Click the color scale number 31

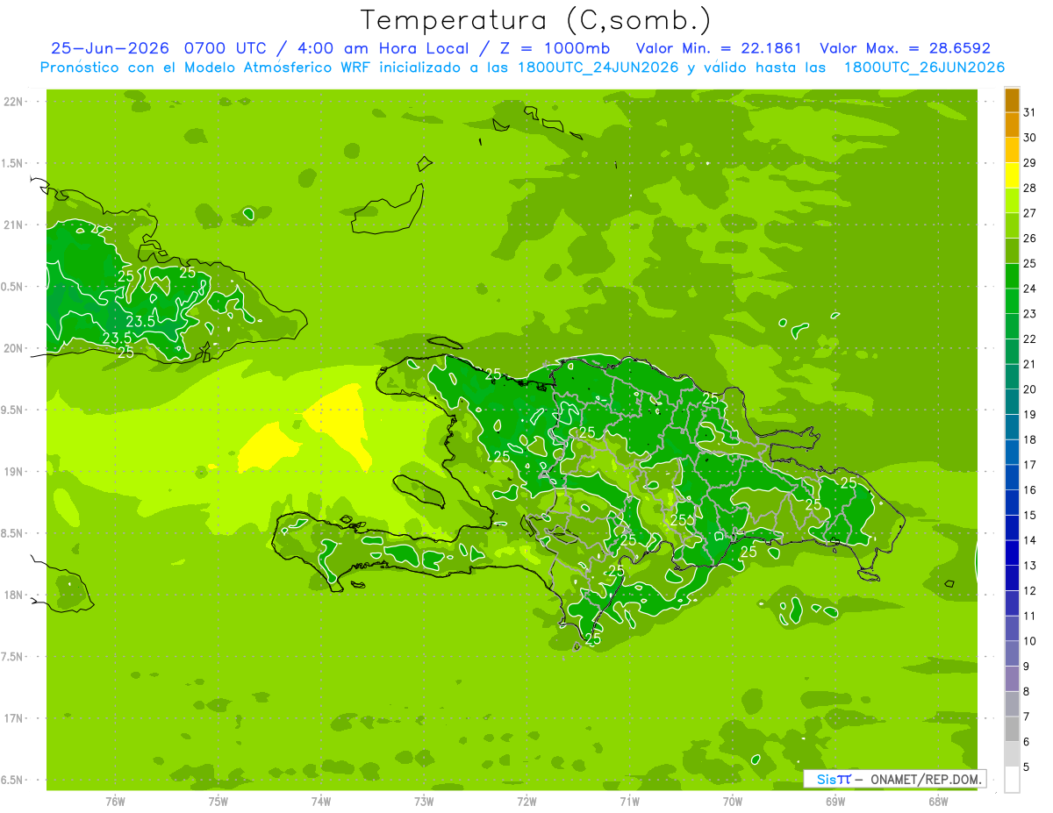tap(1029, 112)
